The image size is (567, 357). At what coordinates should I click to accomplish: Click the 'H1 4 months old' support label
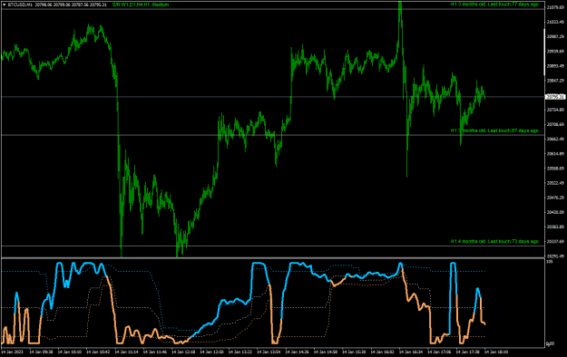point(468,241)
